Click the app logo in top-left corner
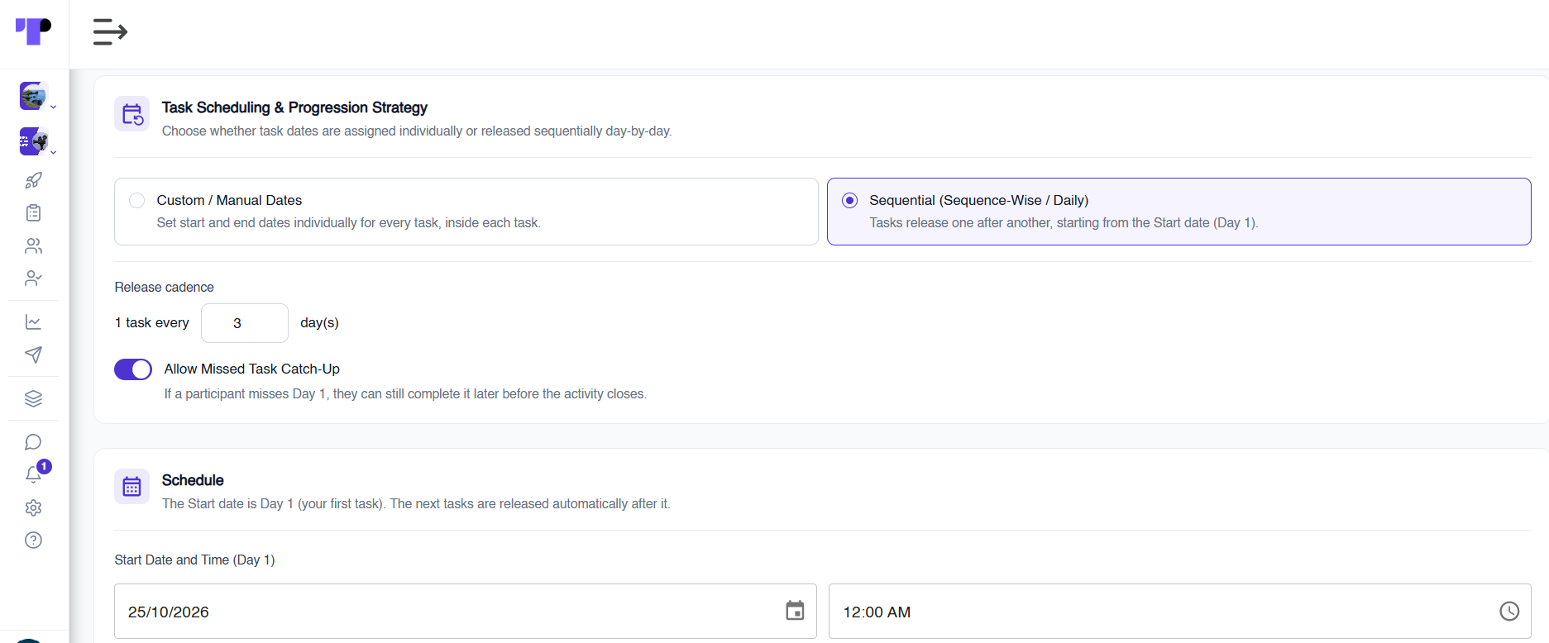 [x=33, y=31]
